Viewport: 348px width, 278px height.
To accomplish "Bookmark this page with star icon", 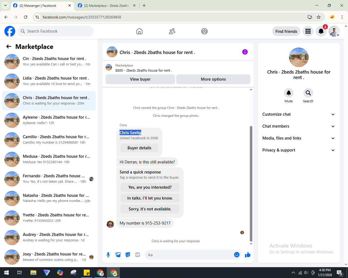I will [x=319, y=17].
